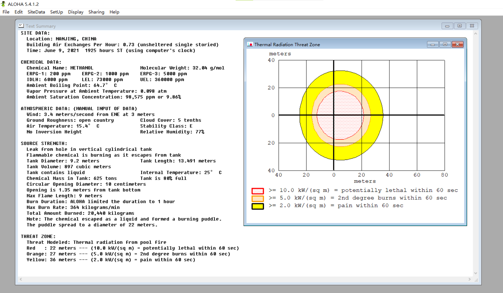This screenshot has height=293, width=503.
Task: Click the Ambient Saturation Concentration line
Action: click(104, 97)
